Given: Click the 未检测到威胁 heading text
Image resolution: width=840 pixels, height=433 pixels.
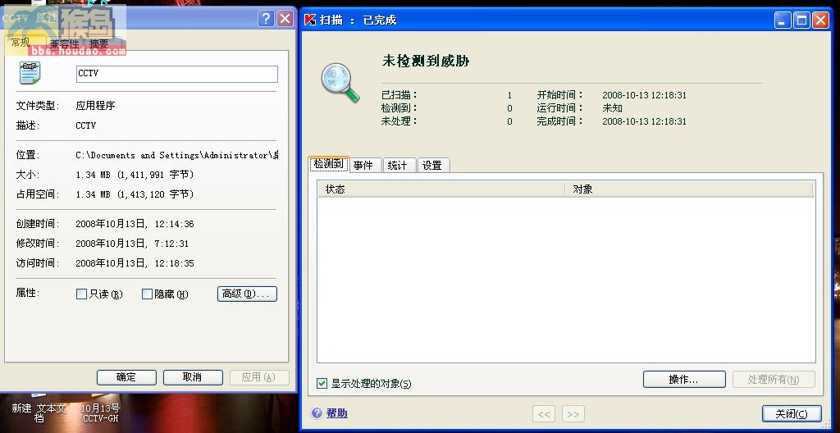Looking at the screenshot, I should (x=426, y=61).
